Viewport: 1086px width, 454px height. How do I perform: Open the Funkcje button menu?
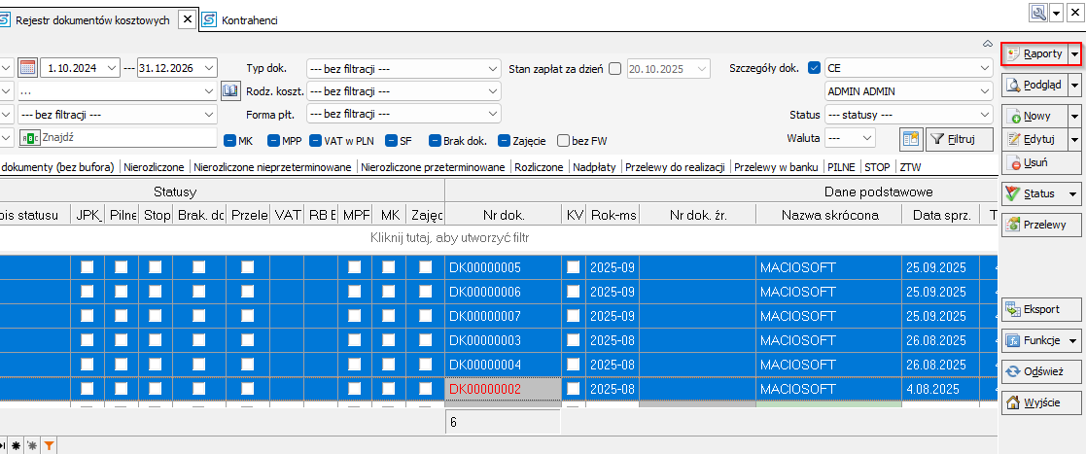click(1041, 340)
